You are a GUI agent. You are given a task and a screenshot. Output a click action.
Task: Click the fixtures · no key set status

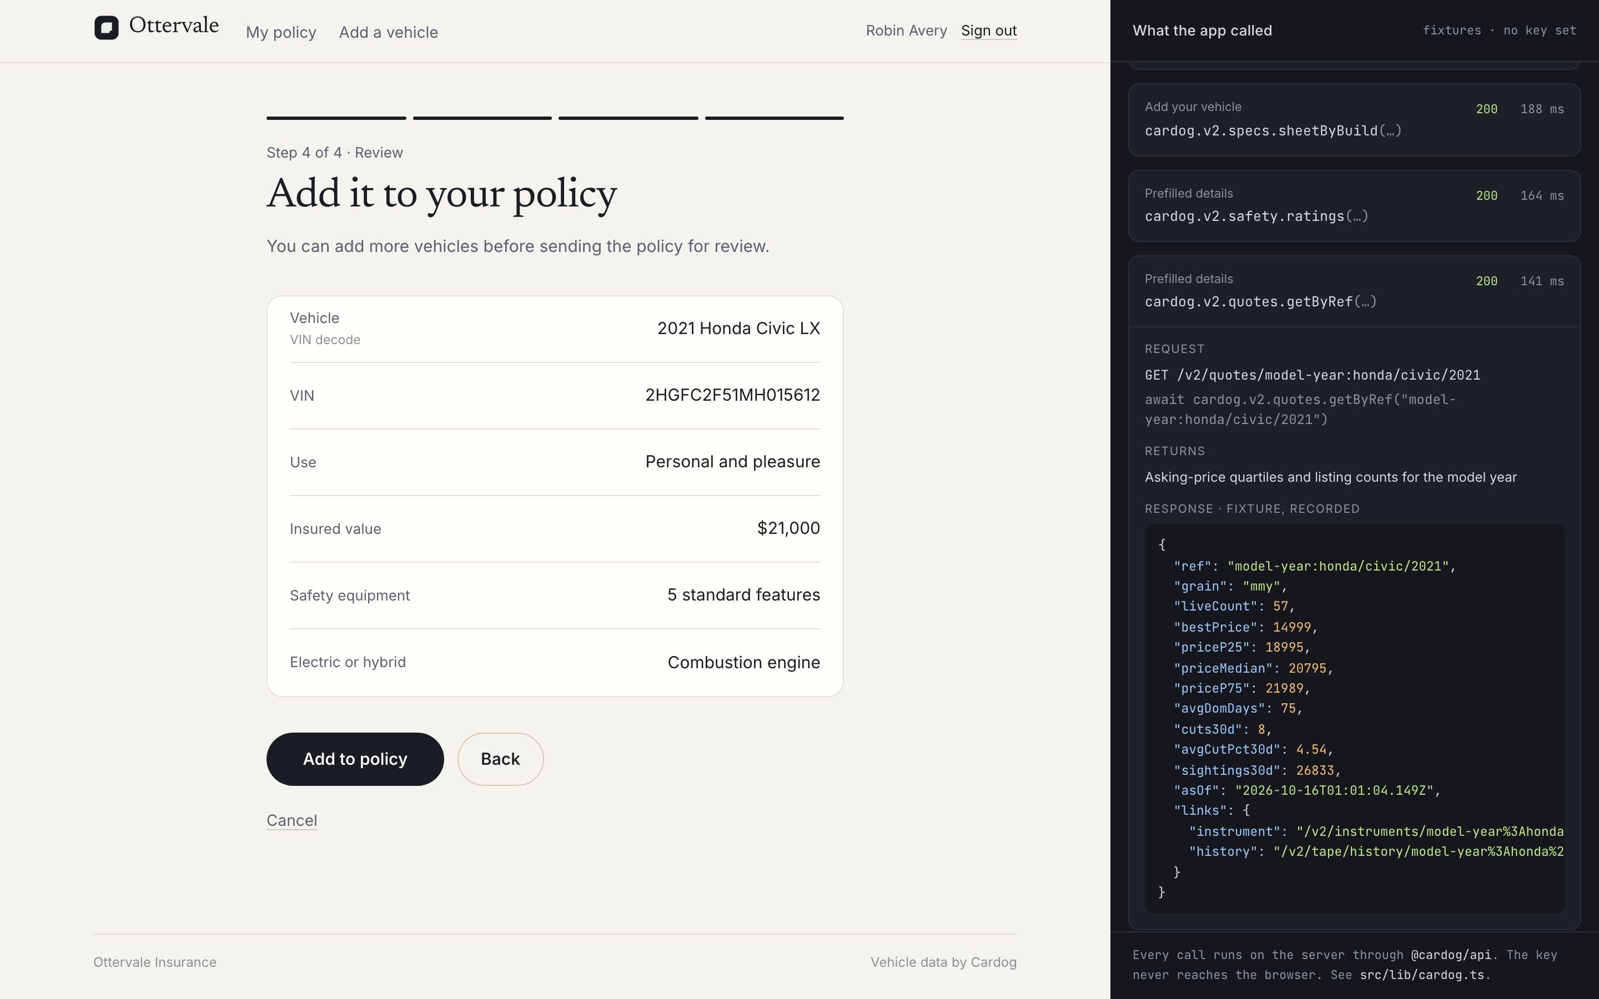tap(1499, 31)
